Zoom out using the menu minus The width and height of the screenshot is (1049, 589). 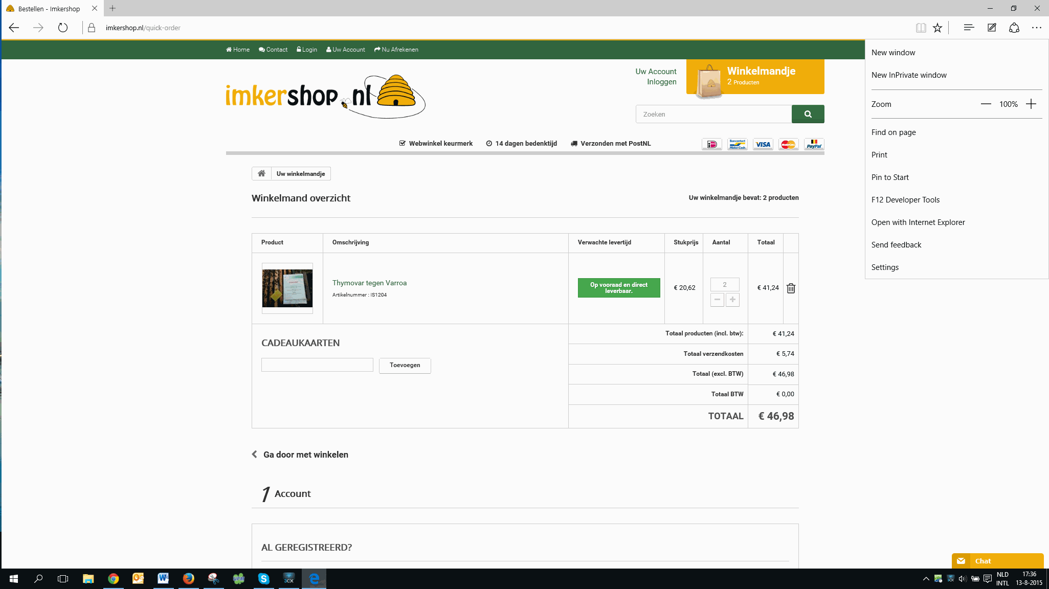[986, 104]
